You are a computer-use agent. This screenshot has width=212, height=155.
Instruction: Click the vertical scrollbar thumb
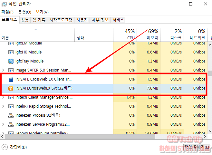[x=210, y=73]
